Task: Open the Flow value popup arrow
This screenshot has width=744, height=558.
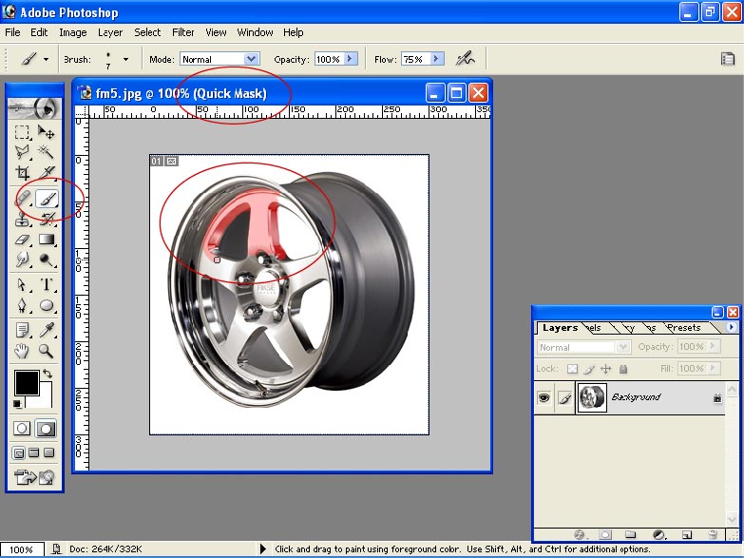Action: coord(436,59)
